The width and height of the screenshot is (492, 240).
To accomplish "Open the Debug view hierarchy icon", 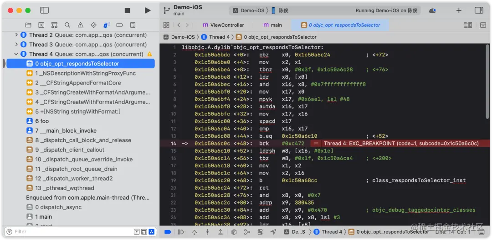I will [234, 232].
